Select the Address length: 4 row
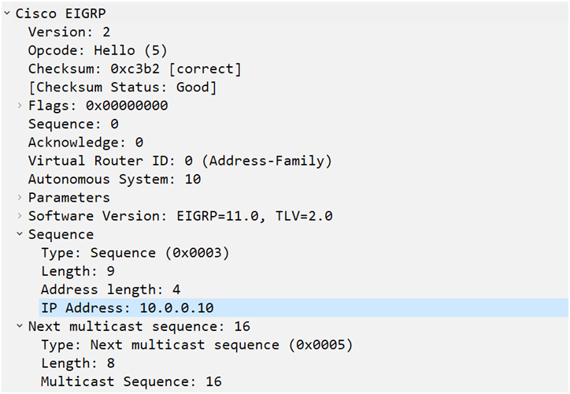This screenshot has width=570, height=394. coord(110,289)
